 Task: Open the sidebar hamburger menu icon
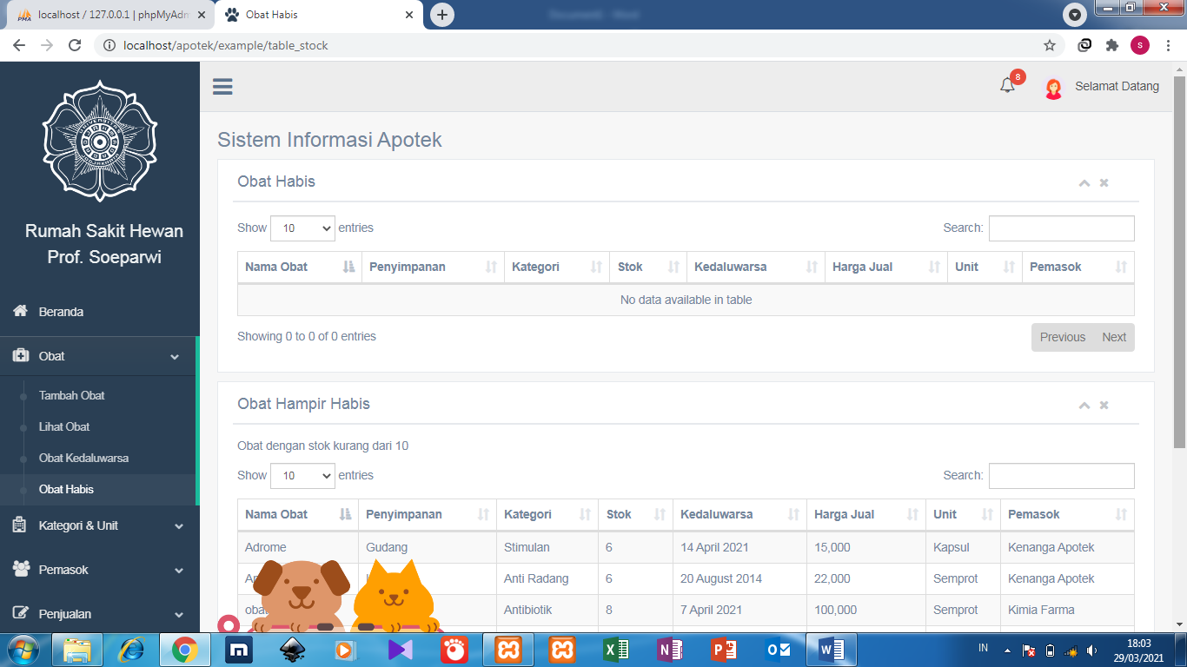(x=222, y=87)
